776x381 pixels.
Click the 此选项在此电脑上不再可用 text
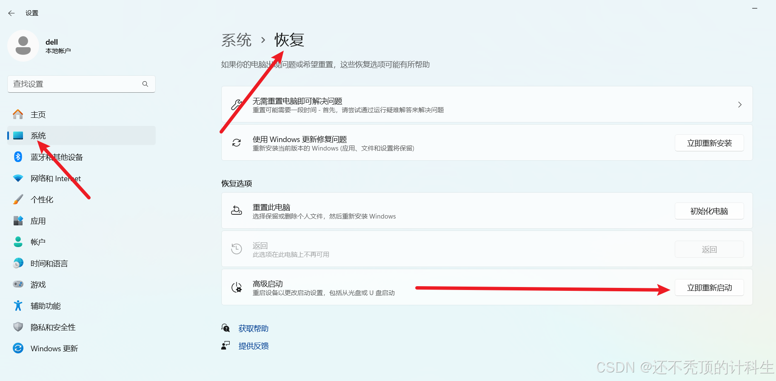(x=291, y=254)
